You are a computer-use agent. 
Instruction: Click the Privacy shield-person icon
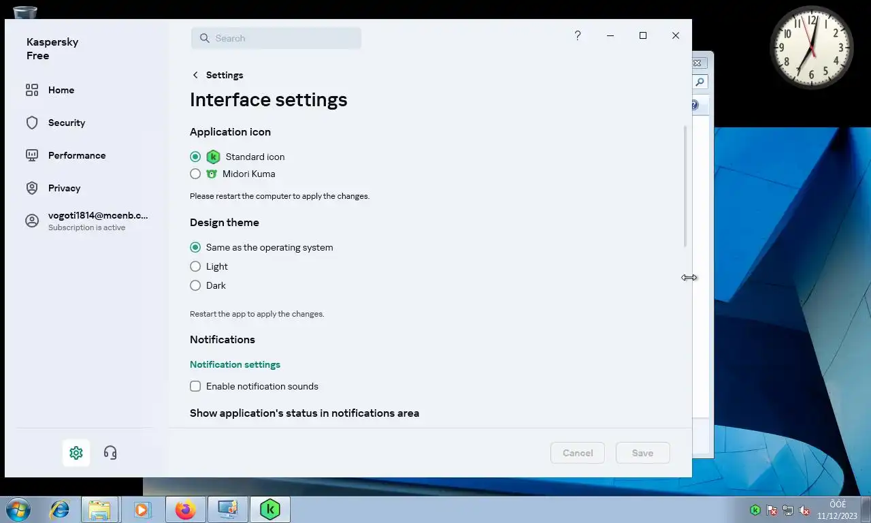32,188
